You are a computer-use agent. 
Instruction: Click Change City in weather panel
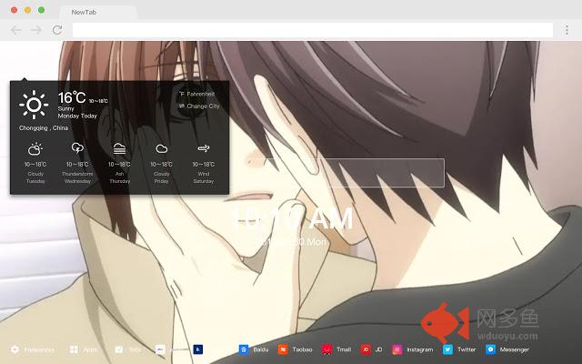click(199, 106)
